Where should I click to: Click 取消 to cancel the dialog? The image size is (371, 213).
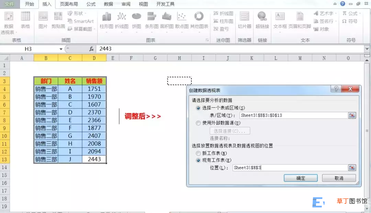coord(339,178)
